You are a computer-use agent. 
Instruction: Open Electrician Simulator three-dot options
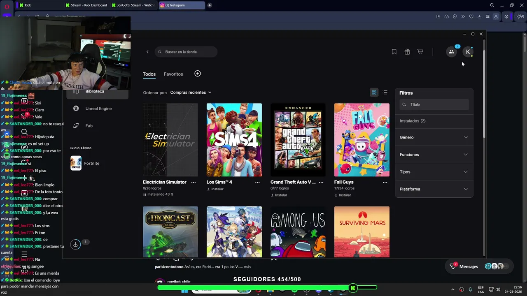pos(194,182)
